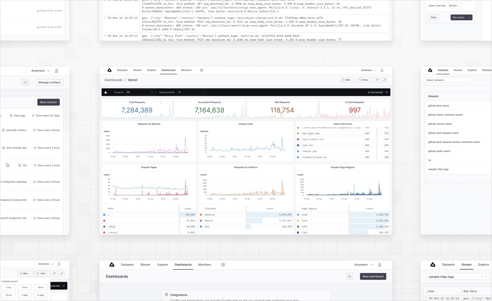492x301 pixels.
Task: Click the muted bell icon in the 123 monitor row
Action: (8, 165)
